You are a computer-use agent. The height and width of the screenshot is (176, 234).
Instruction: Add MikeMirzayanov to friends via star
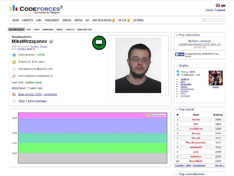pos(51,41)
